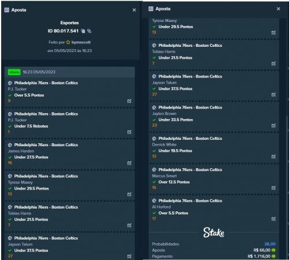Click the Stake logo
The width and height of the screenshot is (289, 260).
coord(214,232)
